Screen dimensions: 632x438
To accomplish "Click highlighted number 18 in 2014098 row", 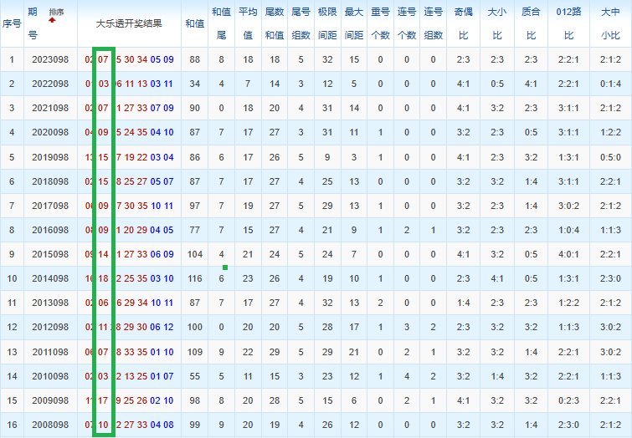I will click(103, 278).
